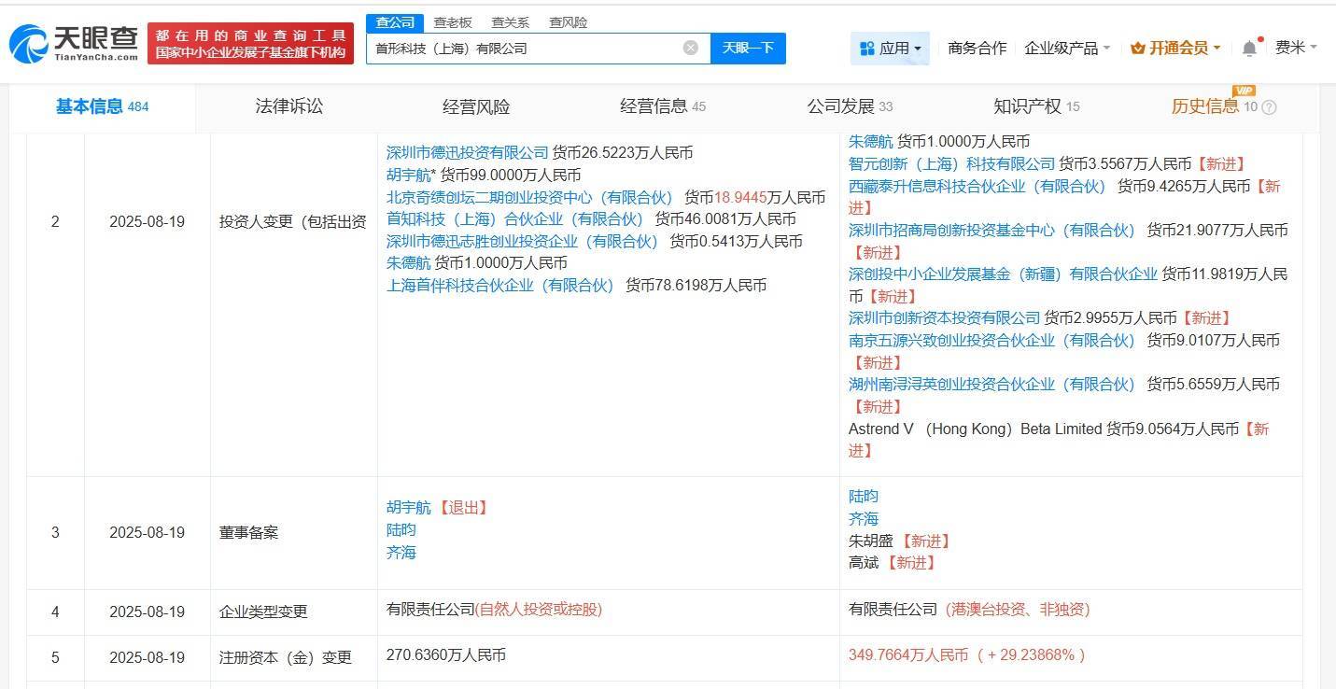Open 深圳市创新资本投资有限公司 link

[944, 318]
